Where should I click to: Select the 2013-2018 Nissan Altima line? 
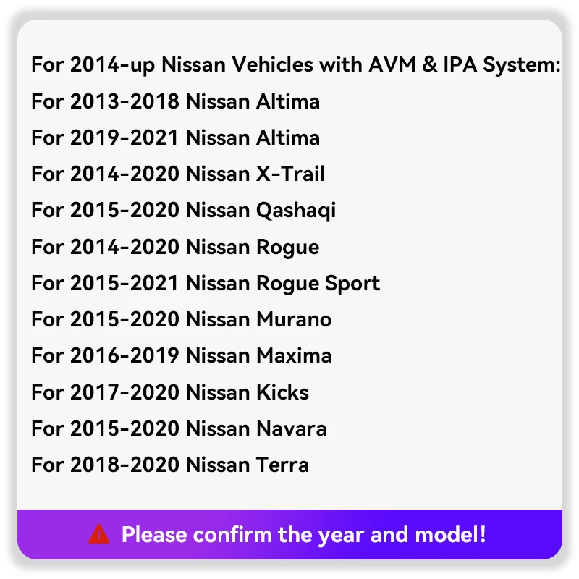pos(175,101)
